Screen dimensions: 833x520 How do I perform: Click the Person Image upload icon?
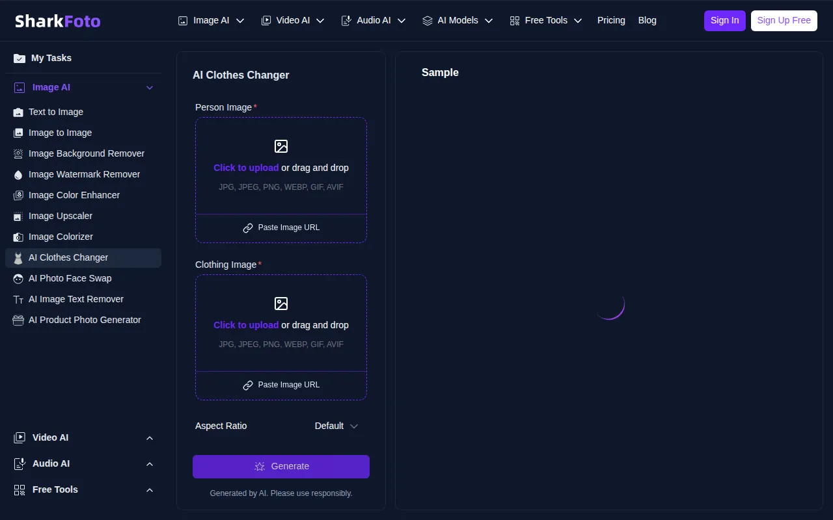[281, 146]
